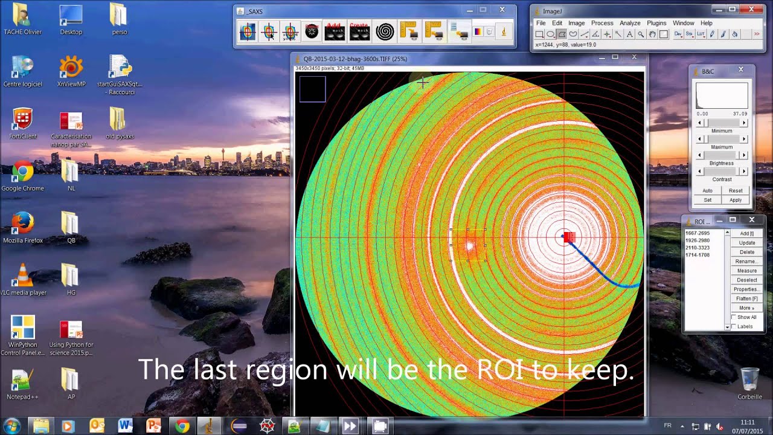This screenshot has width=773, height=435.
Task: Click the Deselect button in ROI Manager
Action: point(747,280)
